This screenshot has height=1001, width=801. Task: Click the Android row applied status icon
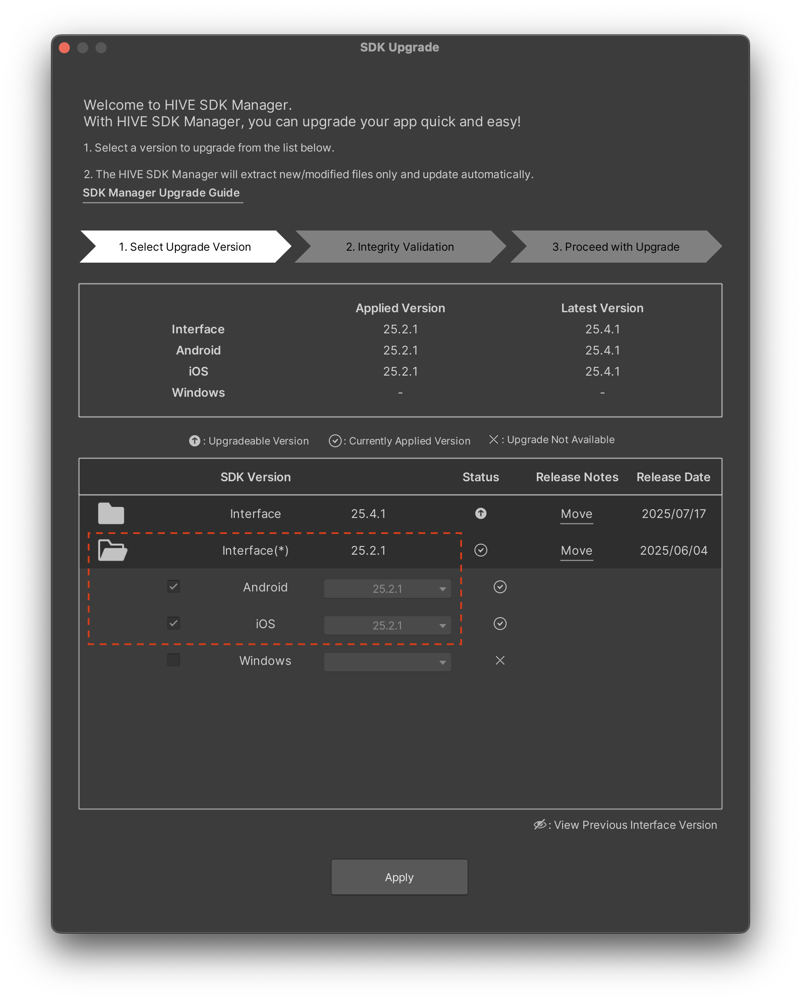[500, 587]
